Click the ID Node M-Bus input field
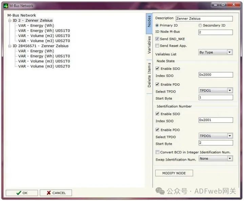The width and height of the screenshot is (244, 201). coord(216,32)
